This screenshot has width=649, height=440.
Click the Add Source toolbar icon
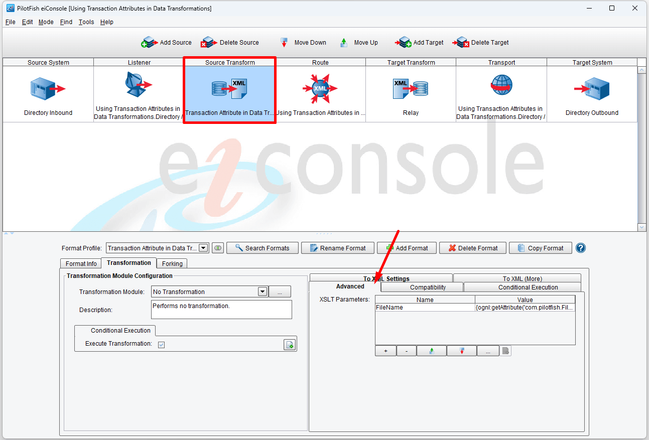point(150,42)
